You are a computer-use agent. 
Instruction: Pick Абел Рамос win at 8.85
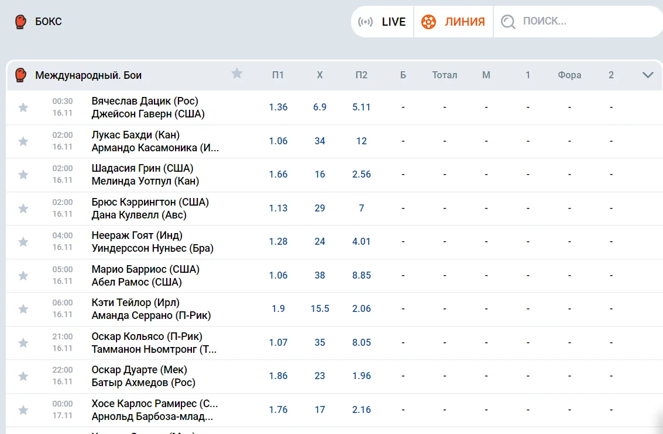point(362,275)
